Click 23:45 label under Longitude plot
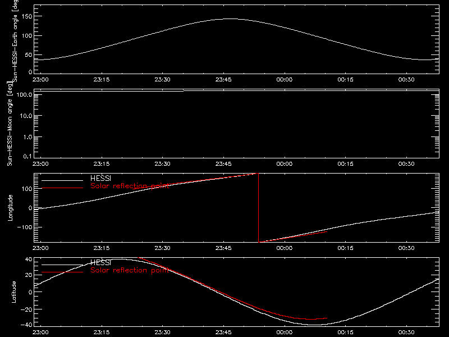This screenshot has height=337, width=449. click(x=223, y=248)
